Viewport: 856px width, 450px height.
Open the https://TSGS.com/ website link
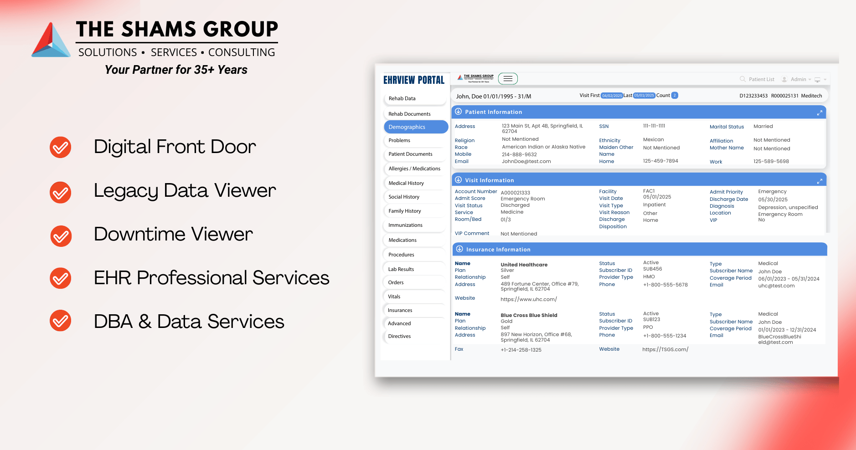[x=665, y=349]
